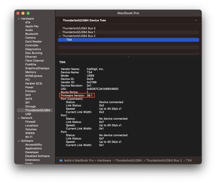Screen dimensions: 216x183
Task: Click the UID value 0x8087C3A1A8604800
Action: [103, 89]
